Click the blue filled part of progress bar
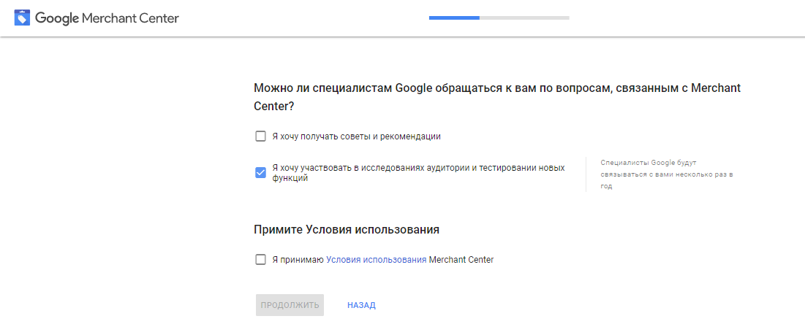 click(x=454, y=18)
